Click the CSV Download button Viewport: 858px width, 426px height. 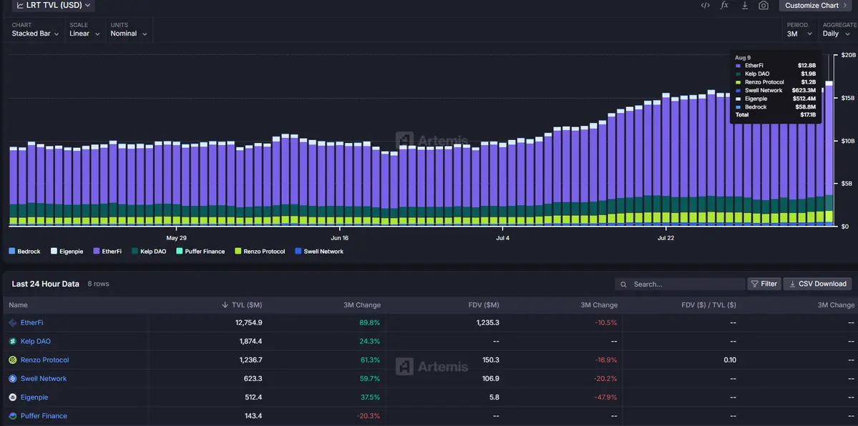tap(817, 284)
